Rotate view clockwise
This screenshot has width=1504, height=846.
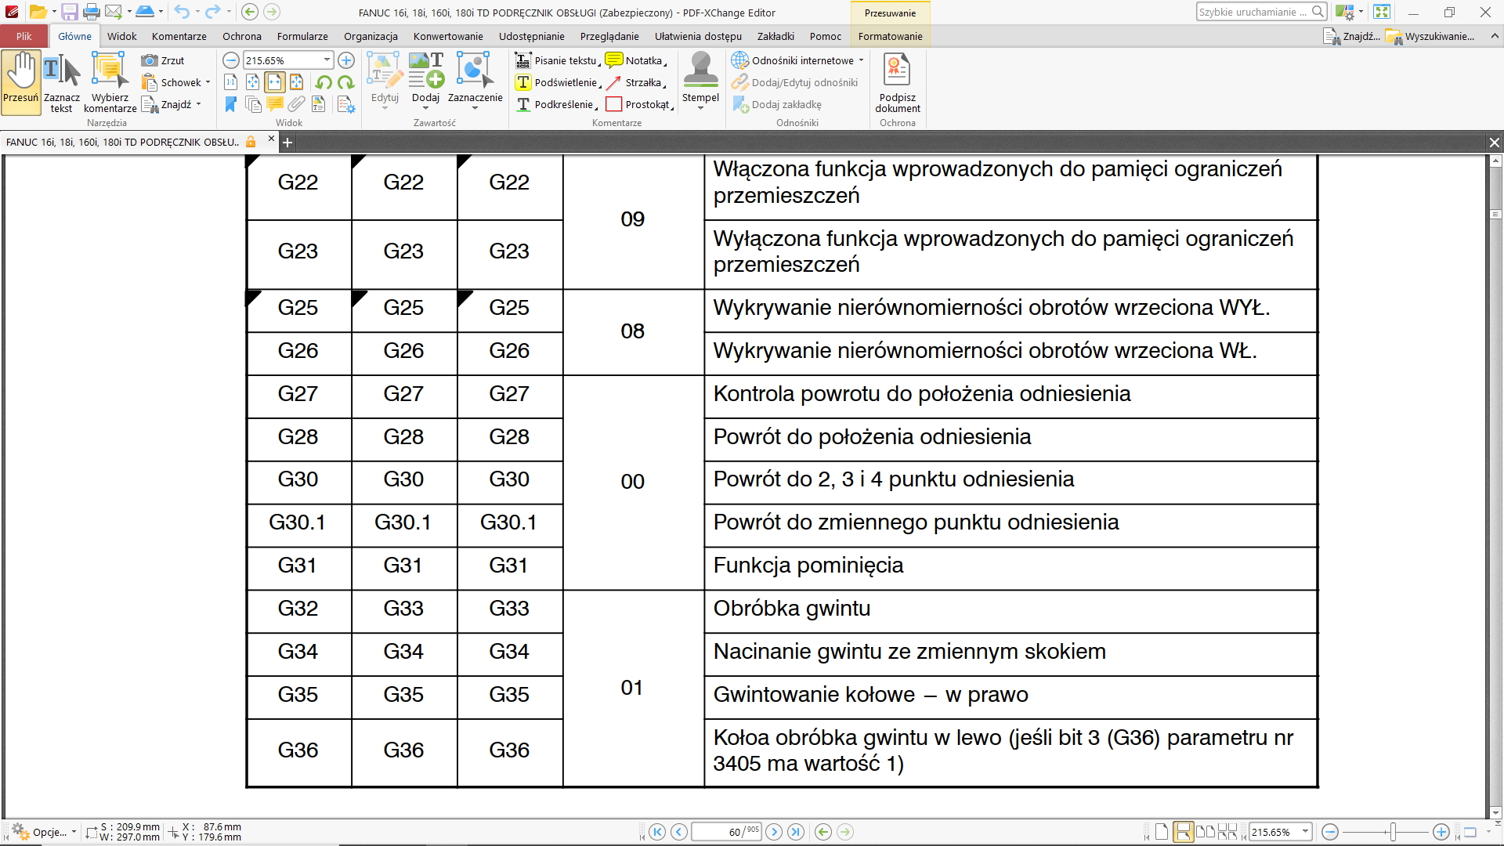tap(345, 82)
